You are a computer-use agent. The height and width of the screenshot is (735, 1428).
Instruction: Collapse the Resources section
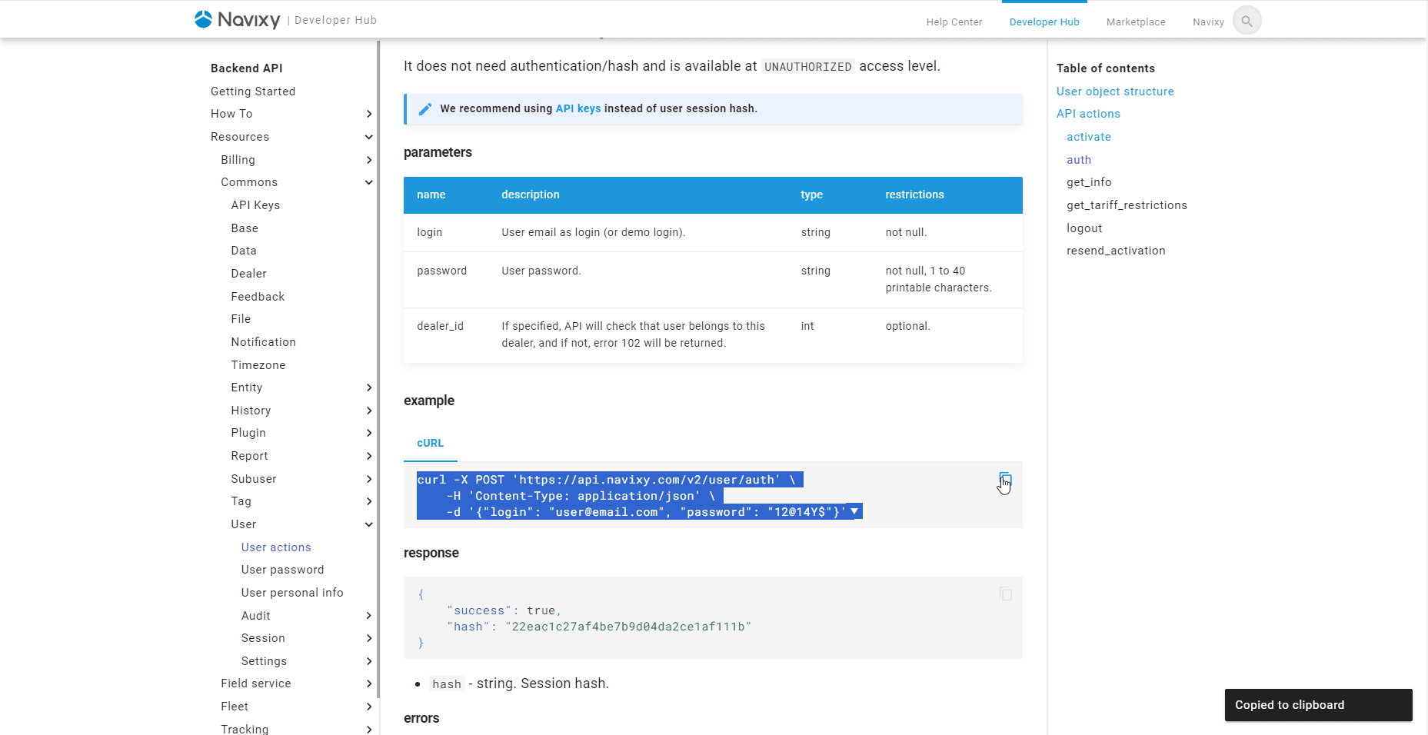pyautogui.click(x=369, y=137)
